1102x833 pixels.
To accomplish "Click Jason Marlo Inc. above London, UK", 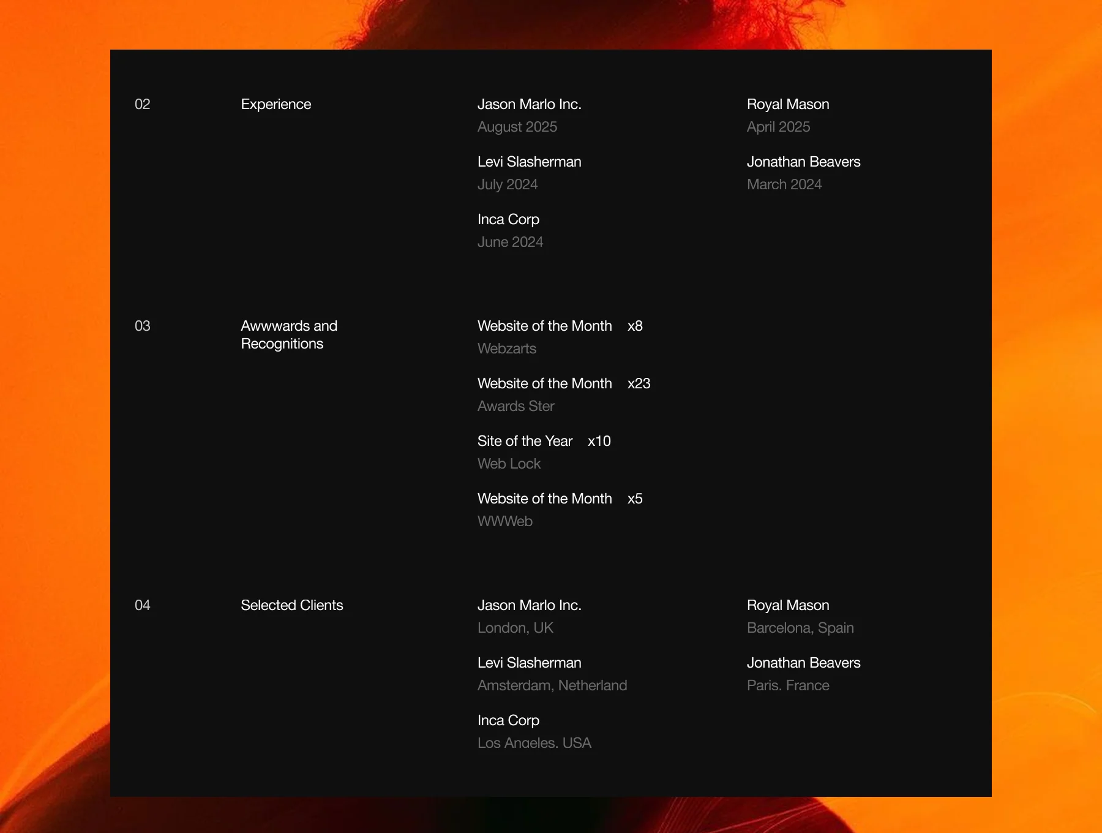I will (x=530, y=605).
